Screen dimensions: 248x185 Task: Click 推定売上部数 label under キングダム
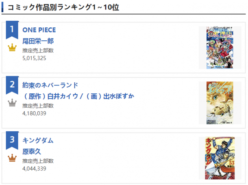point(38,161)
